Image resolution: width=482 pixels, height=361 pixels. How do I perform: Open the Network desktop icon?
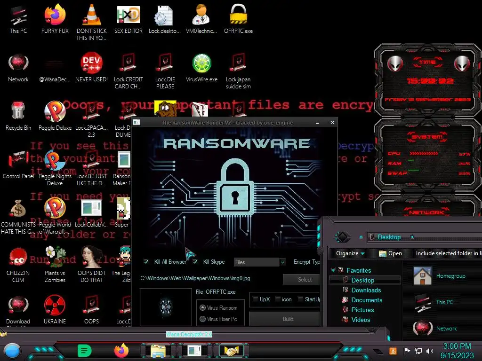[18, 68]
